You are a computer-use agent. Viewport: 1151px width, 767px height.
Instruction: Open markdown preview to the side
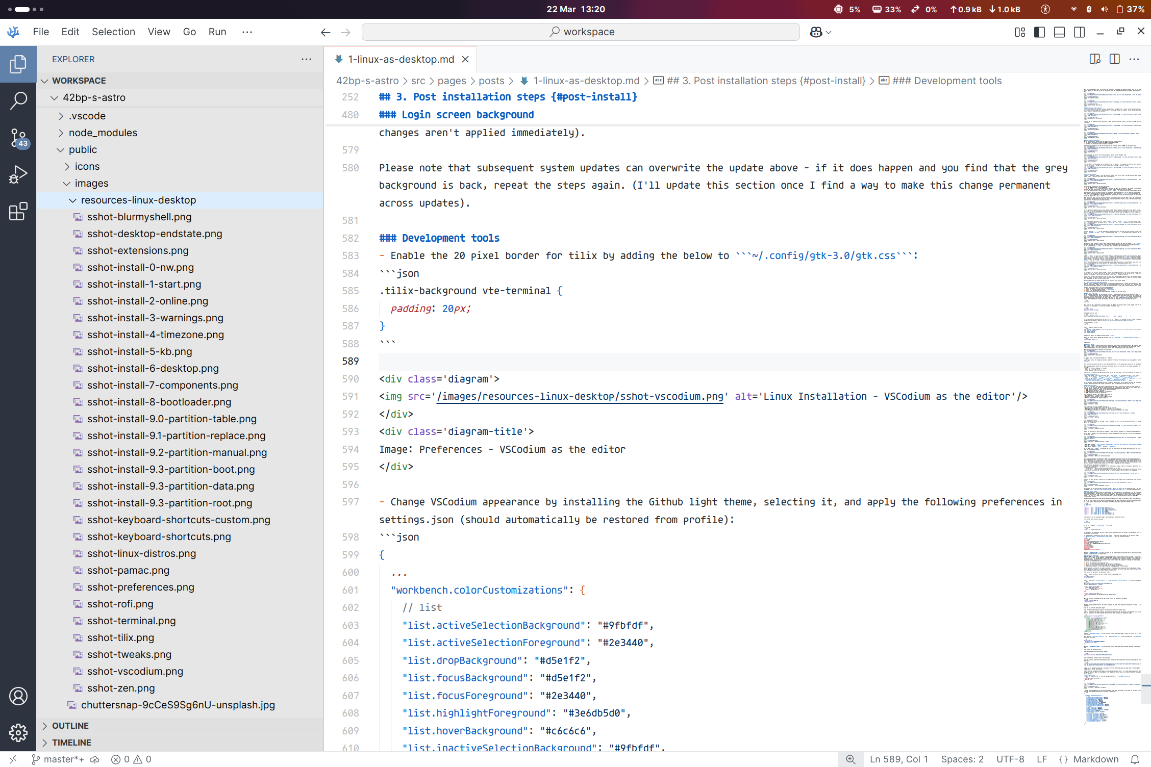(x=1095, y=59)
